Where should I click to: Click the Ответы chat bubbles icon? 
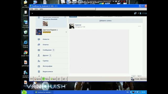tap(39, 45)
